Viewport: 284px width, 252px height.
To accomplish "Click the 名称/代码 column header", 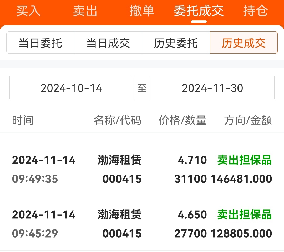I will (117, 120).
